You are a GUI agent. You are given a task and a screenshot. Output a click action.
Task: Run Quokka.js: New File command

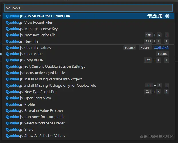pos(88,41)
